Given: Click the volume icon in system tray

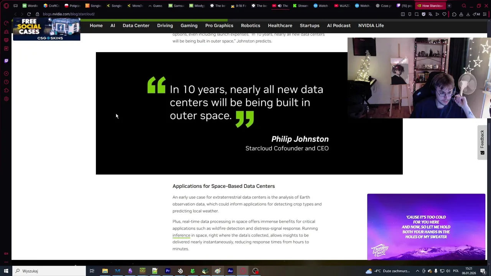Looking at the screenshot, I should tap(448, 271).
